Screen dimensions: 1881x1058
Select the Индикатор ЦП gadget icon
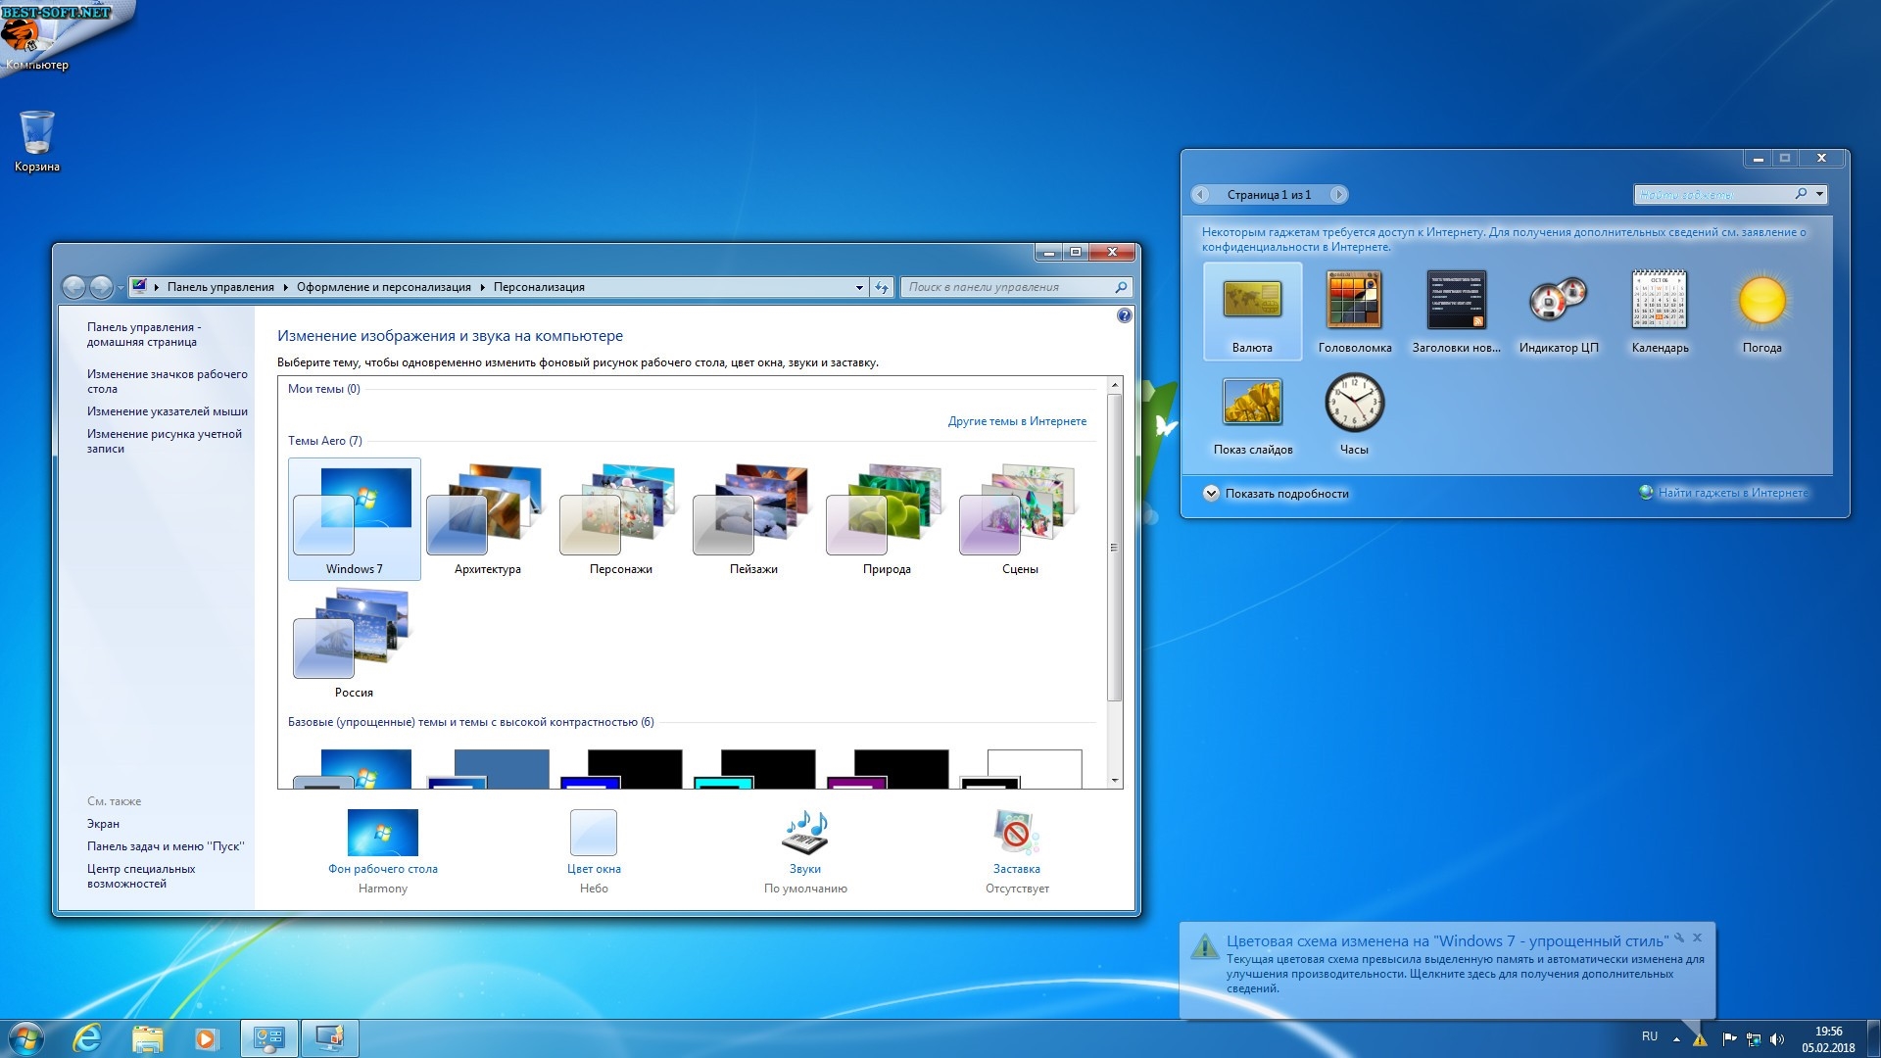pos(1558,300)
